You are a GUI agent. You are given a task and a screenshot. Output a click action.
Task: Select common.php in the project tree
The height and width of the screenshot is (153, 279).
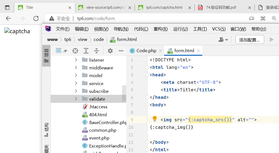[x=102, y=130]
